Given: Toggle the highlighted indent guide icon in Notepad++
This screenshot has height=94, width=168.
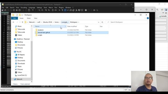Looking at the screenshot, I should 65,10.
